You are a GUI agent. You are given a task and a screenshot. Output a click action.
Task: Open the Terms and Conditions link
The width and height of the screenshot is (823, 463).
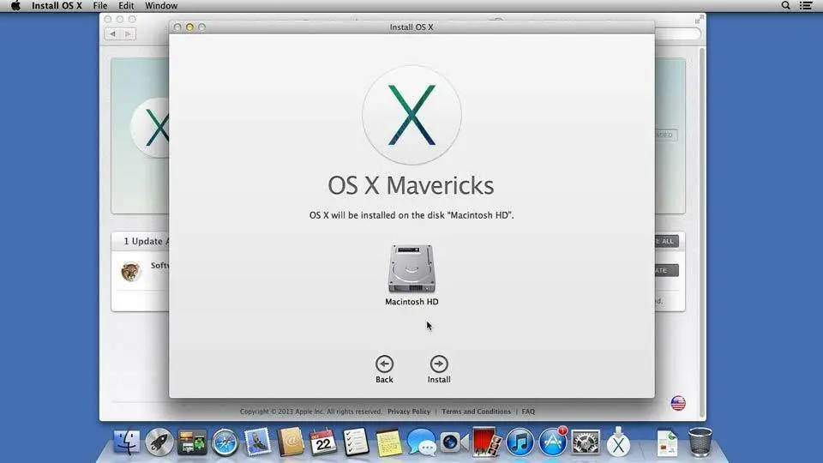click(476, 412)
